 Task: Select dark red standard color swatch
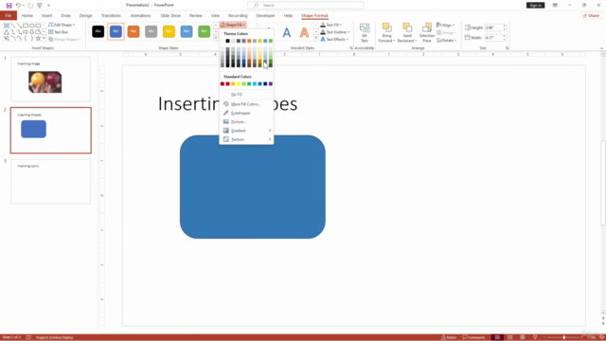pyautogui.click(x=223, y=84)
